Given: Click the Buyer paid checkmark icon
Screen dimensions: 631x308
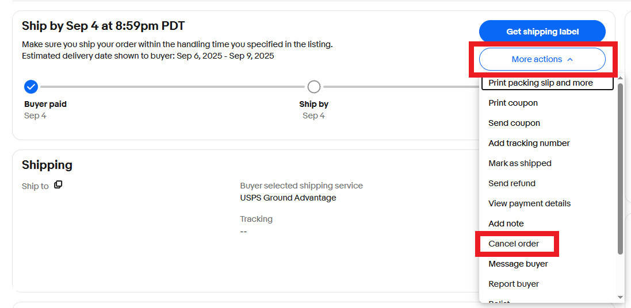Looking at the screenshot, I should (x=31, y=87).
